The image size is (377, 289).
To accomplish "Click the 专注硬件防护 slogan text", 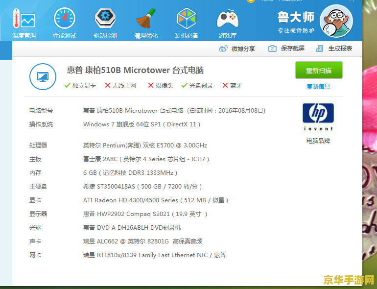I will tap(296, 30).
